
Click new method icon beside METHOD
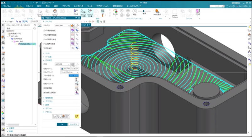coord(72,64)
